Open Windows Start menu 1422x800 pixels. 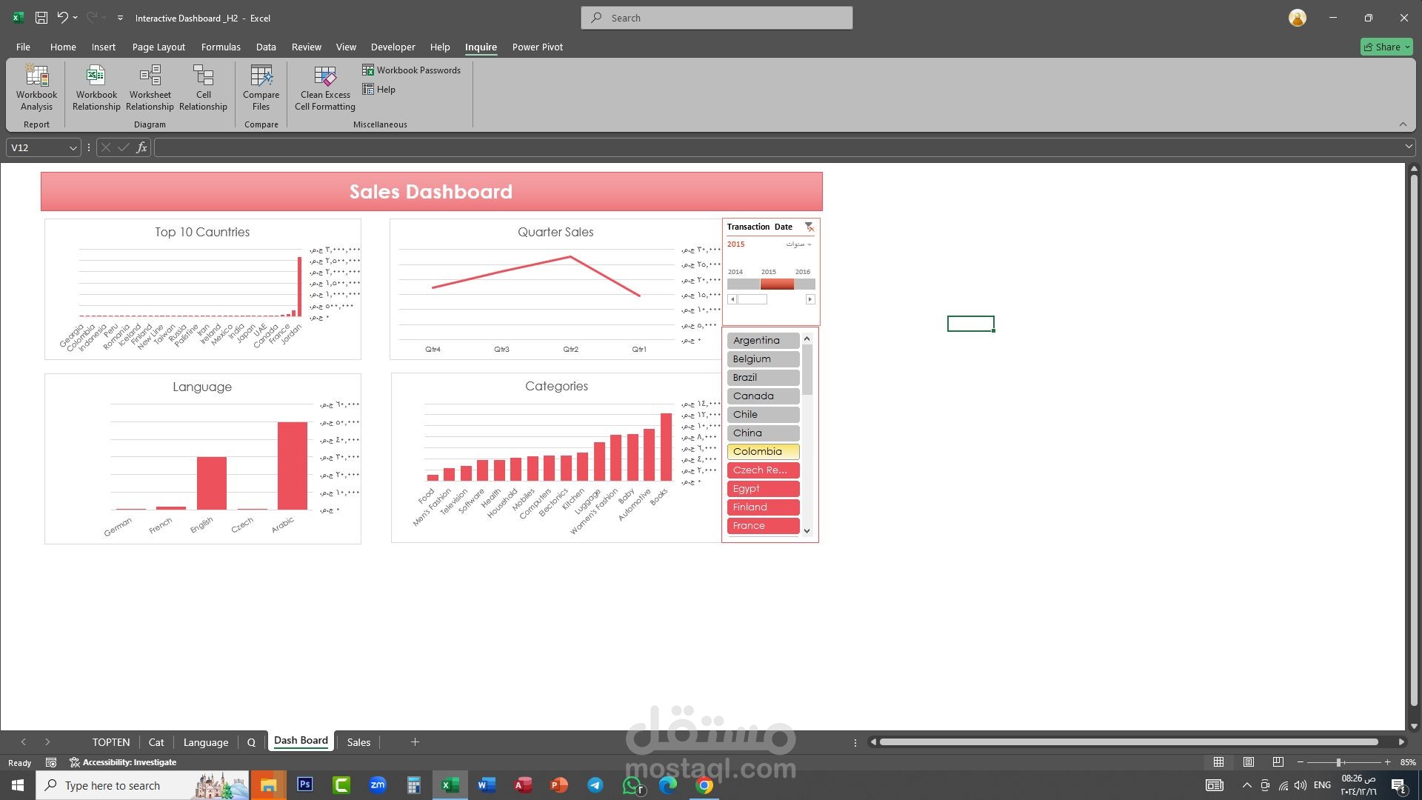point(18,785)
